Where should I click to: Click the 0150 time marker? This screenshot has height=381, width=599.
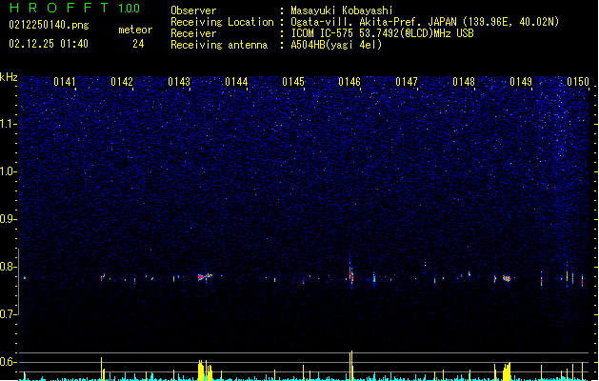coord(578,82)
